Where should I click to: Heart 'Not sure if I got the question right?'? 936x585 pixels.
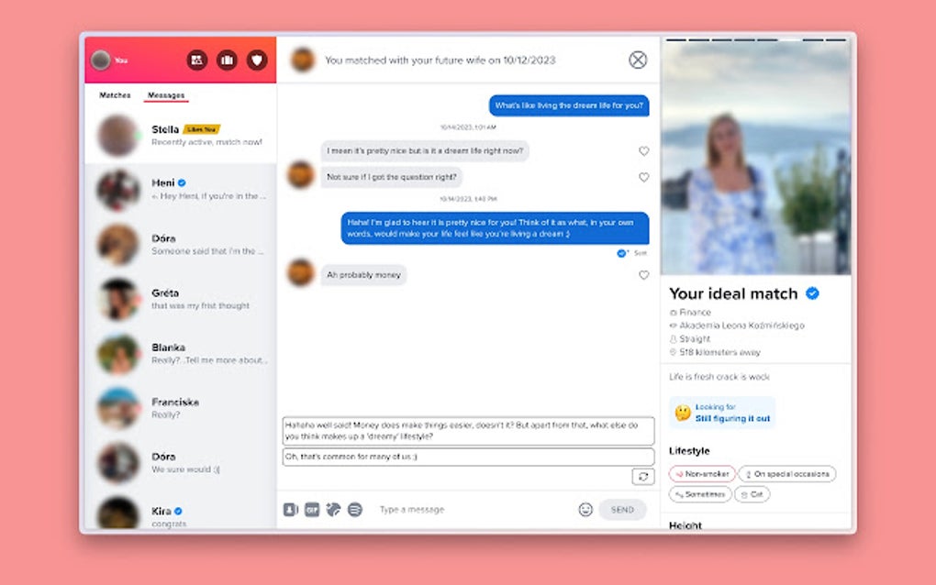point(644,175)
